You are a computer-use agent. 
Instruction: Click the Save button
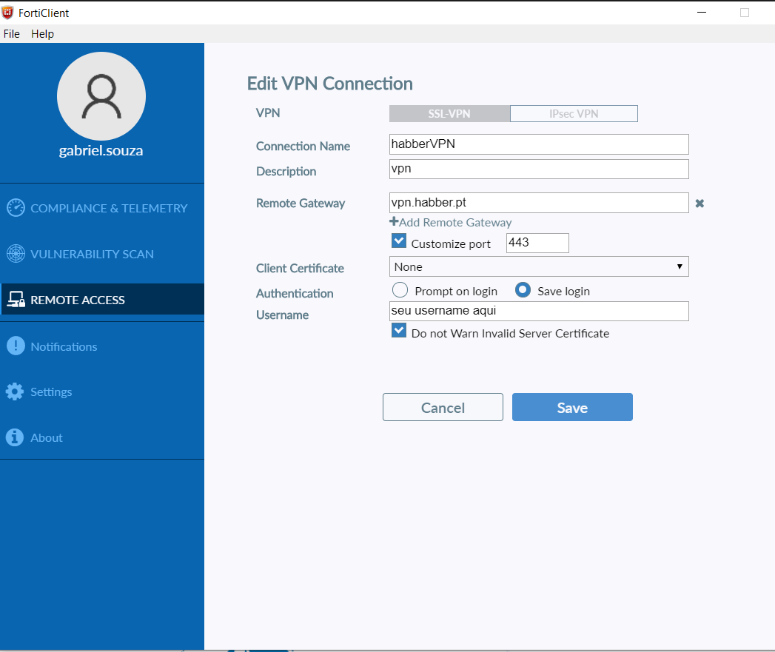[x=572, y=407]
